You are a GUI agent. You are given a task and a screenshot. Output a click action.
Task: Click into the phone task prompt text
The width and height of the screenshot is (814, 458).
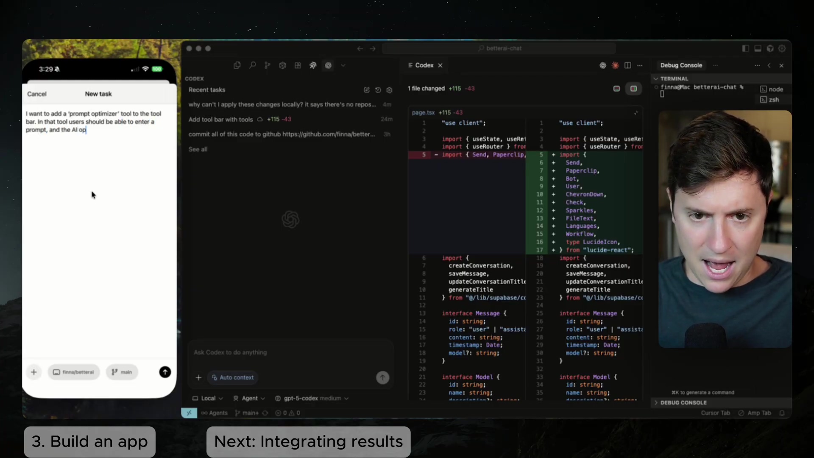[93, 122]
